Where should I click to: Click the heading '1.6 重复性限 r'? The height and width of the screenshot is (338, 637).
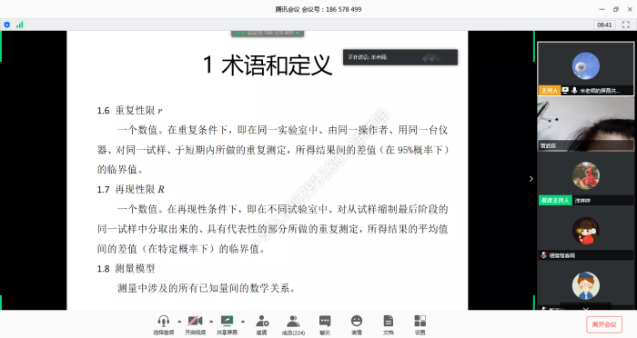tap(129, 110)
